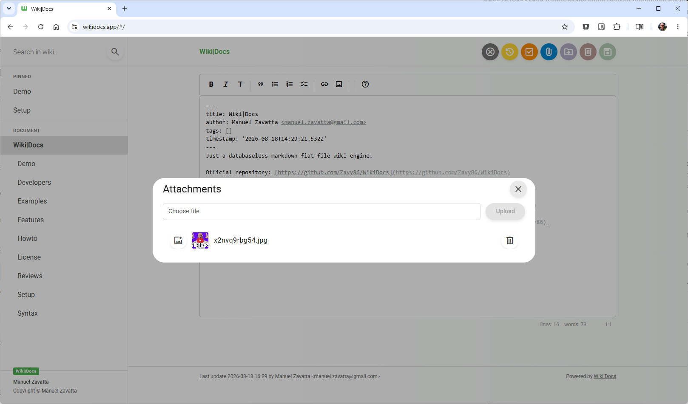Select Wiki|Docs in the document tree

coord(64,145)
